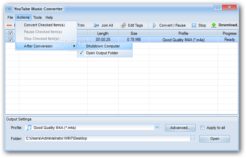Image resolution: width=246 pixels, height=158 pixels.
Task: Click the Open folder button
Action: (214, 139)
